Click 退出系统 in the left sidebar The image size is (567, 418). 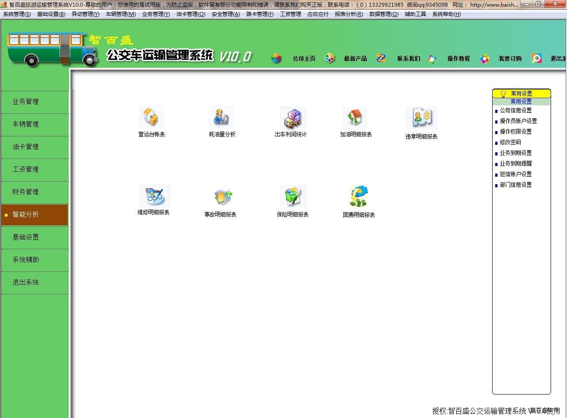[35, 283]
